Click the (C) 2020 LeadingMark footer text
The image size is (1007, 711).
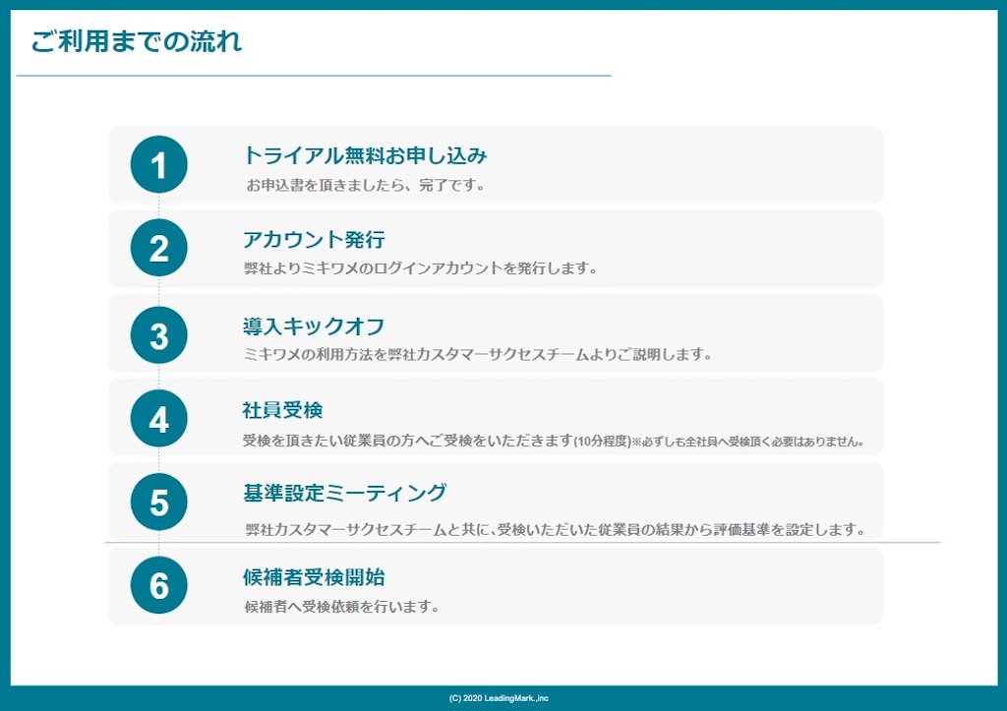click(x=499, y=698)
